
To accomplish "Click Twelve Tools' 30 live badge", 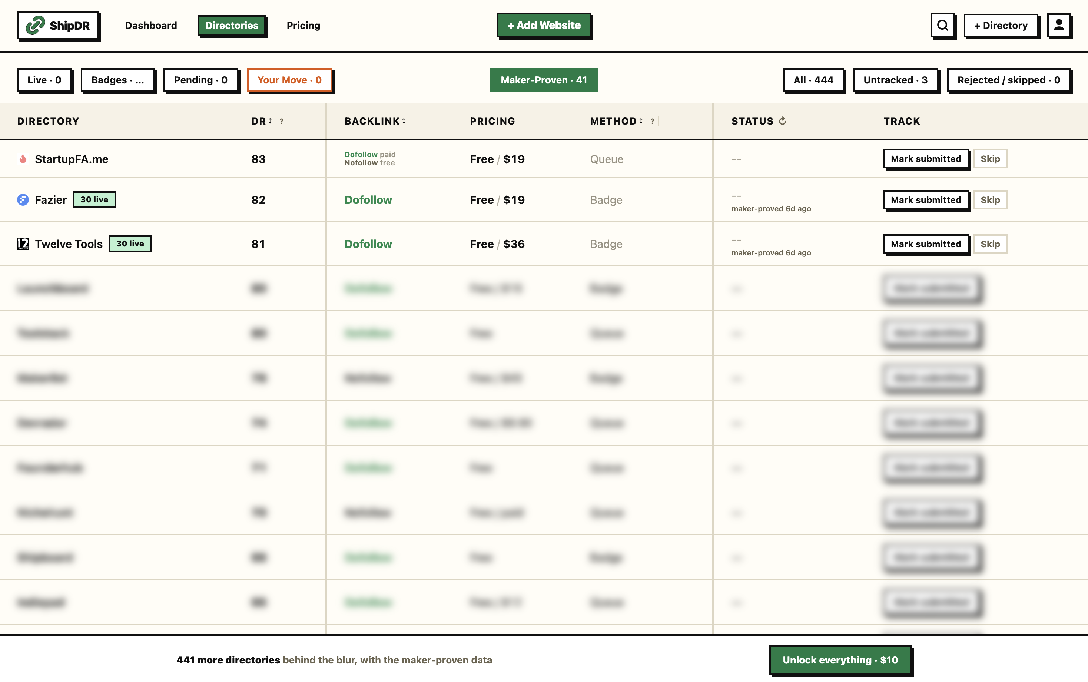I will click(130, 244).
